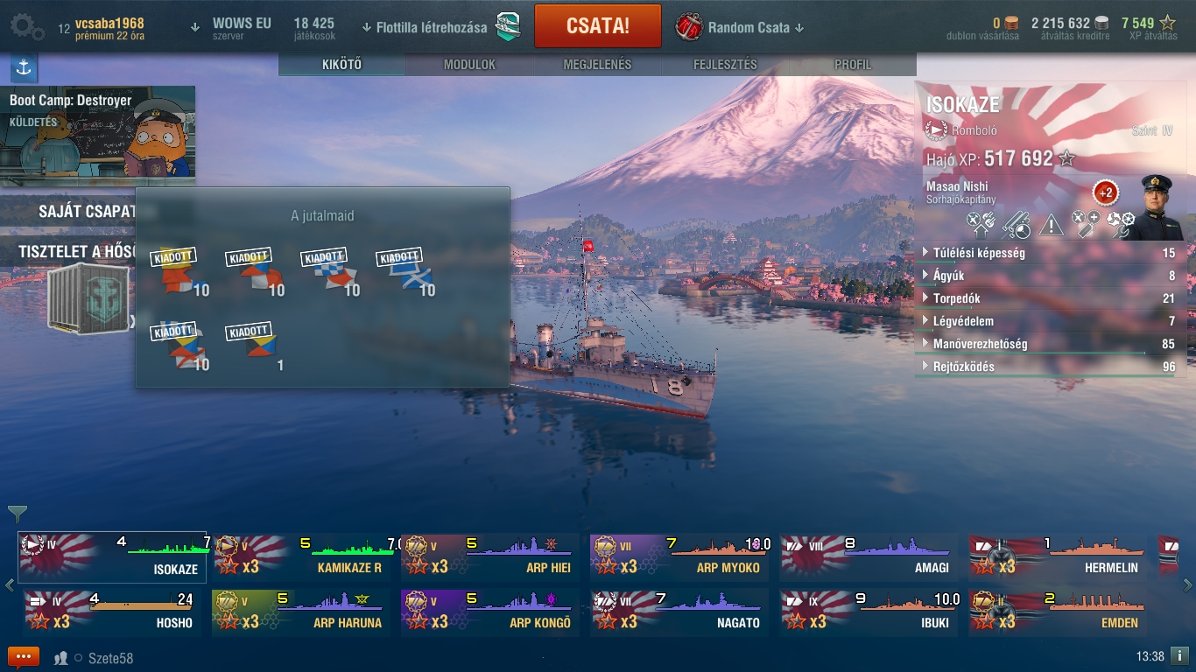
Task: Click the anchor port icon
Action: point(24,67)
